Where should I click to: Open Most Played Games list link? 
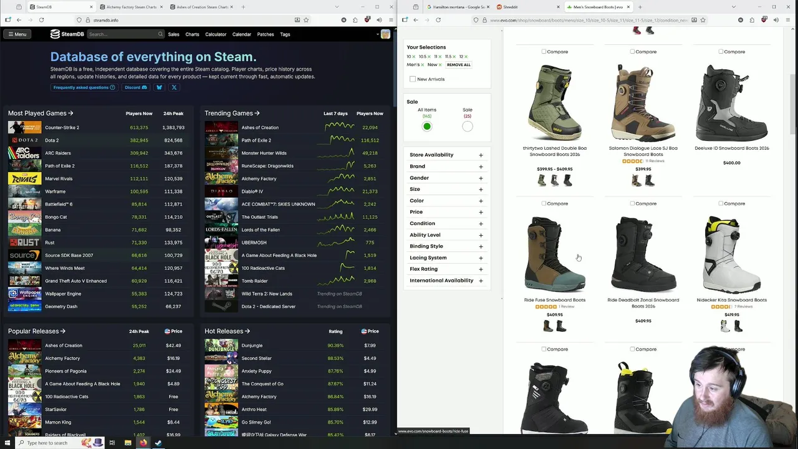click(x=41, y=113)
